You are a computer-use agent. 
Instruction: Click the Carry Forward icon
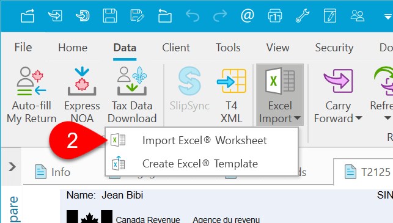point(339,81)
